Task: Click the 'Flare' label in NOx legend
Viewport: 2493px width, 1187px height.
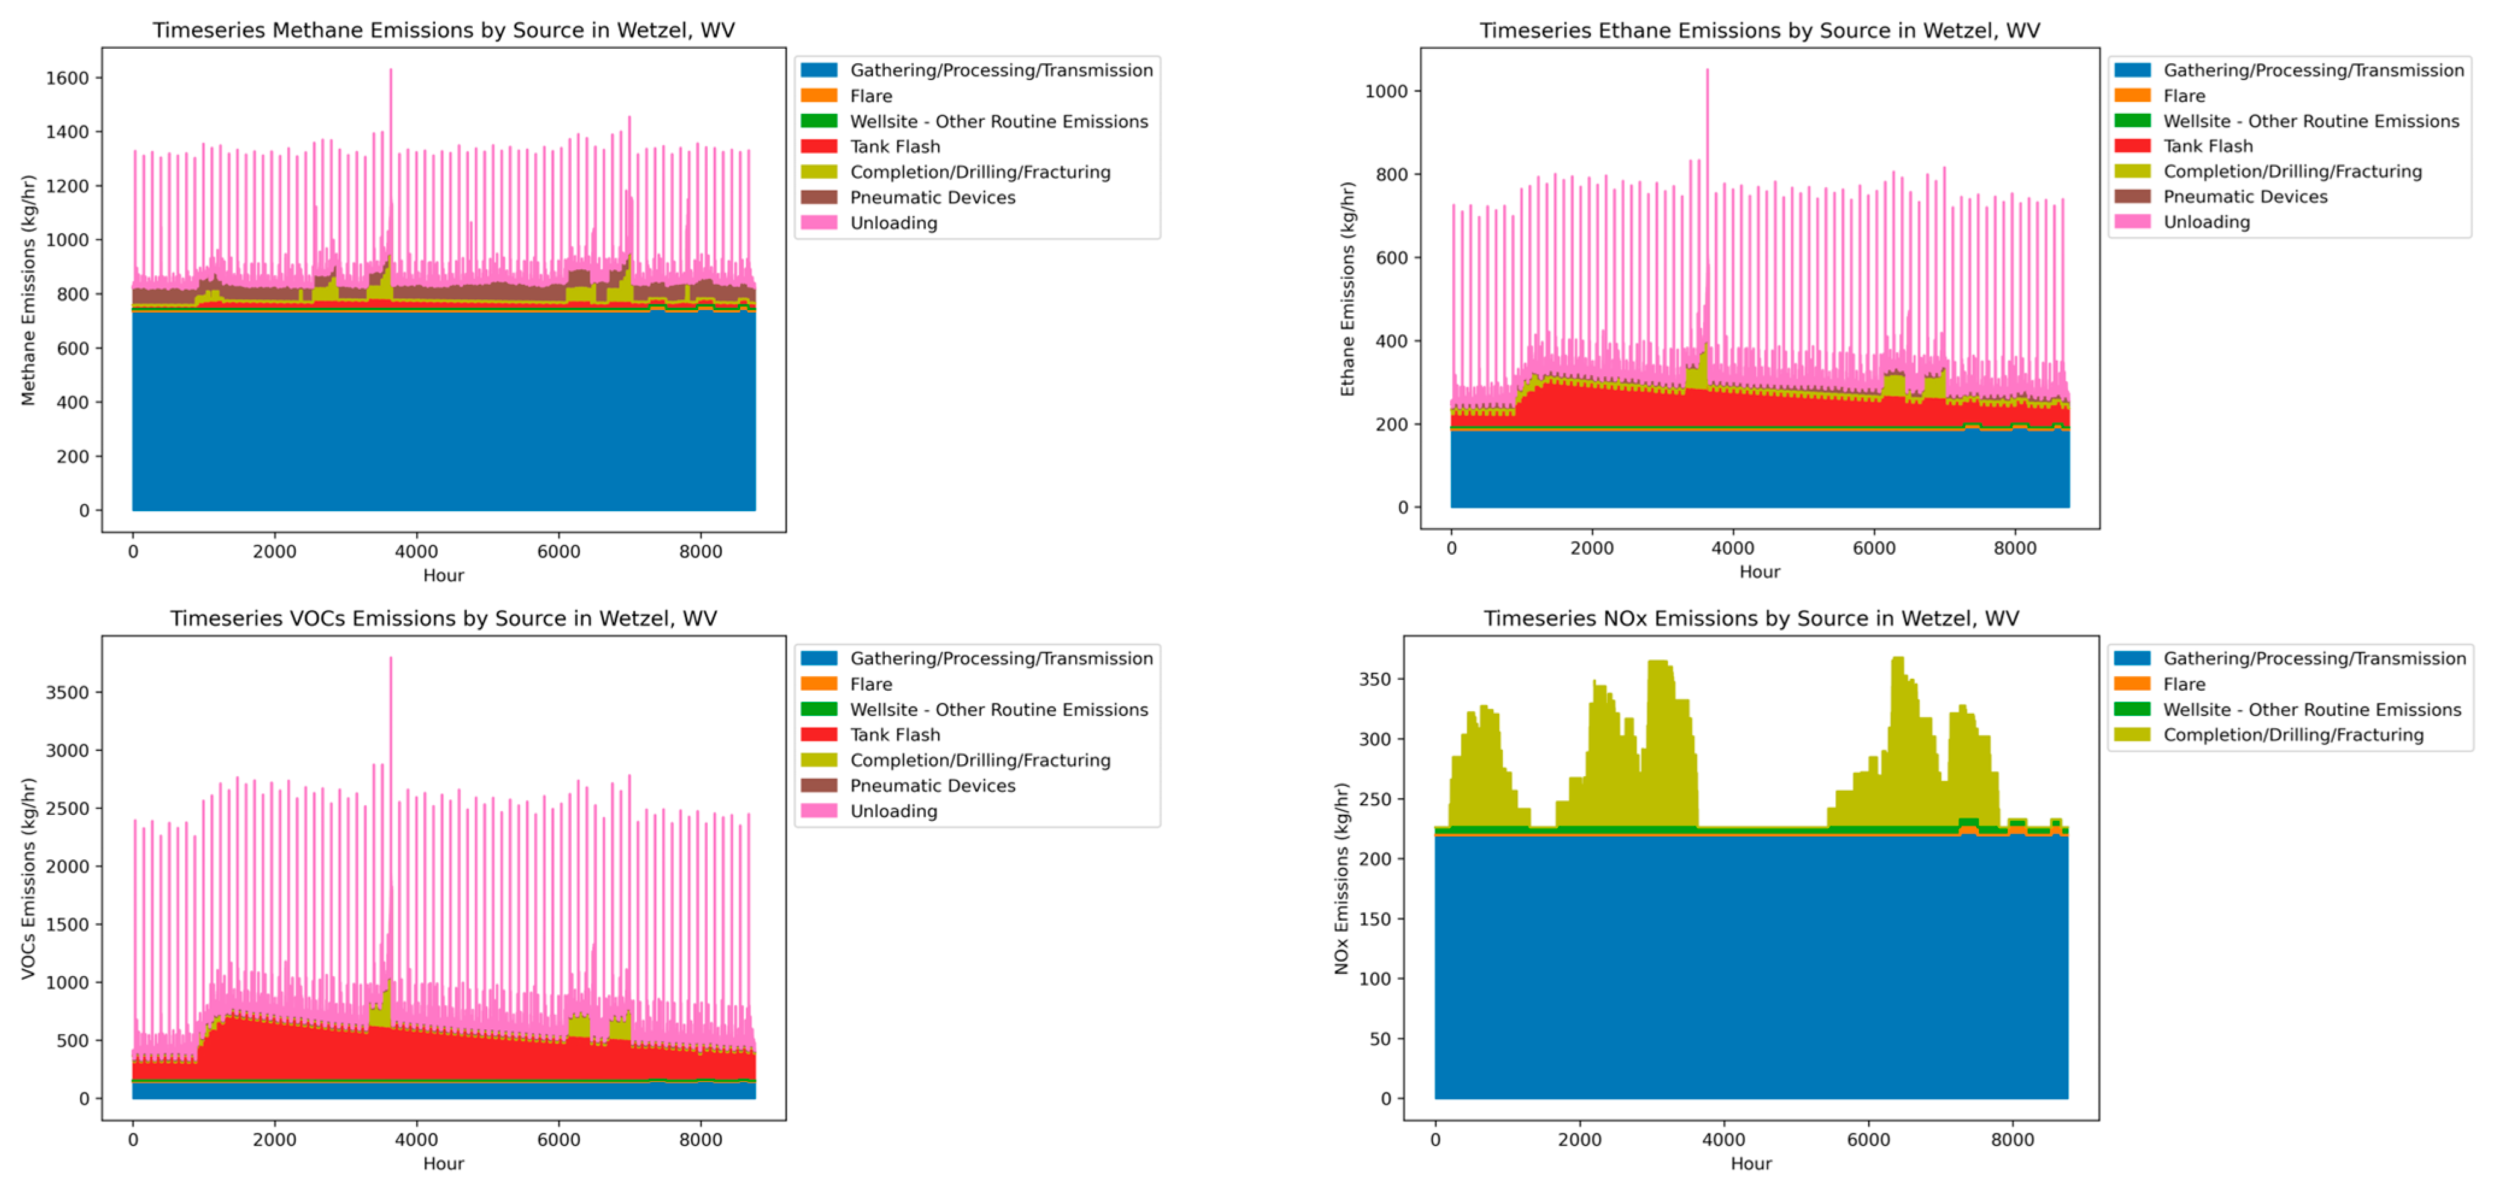Action: [x=2184, y=684]
